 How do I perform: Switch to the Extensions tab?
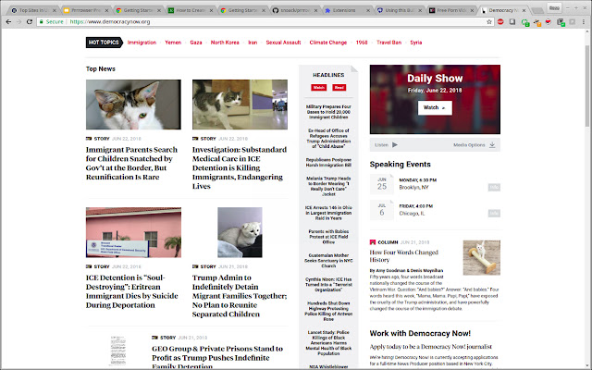tap(344, 10)
